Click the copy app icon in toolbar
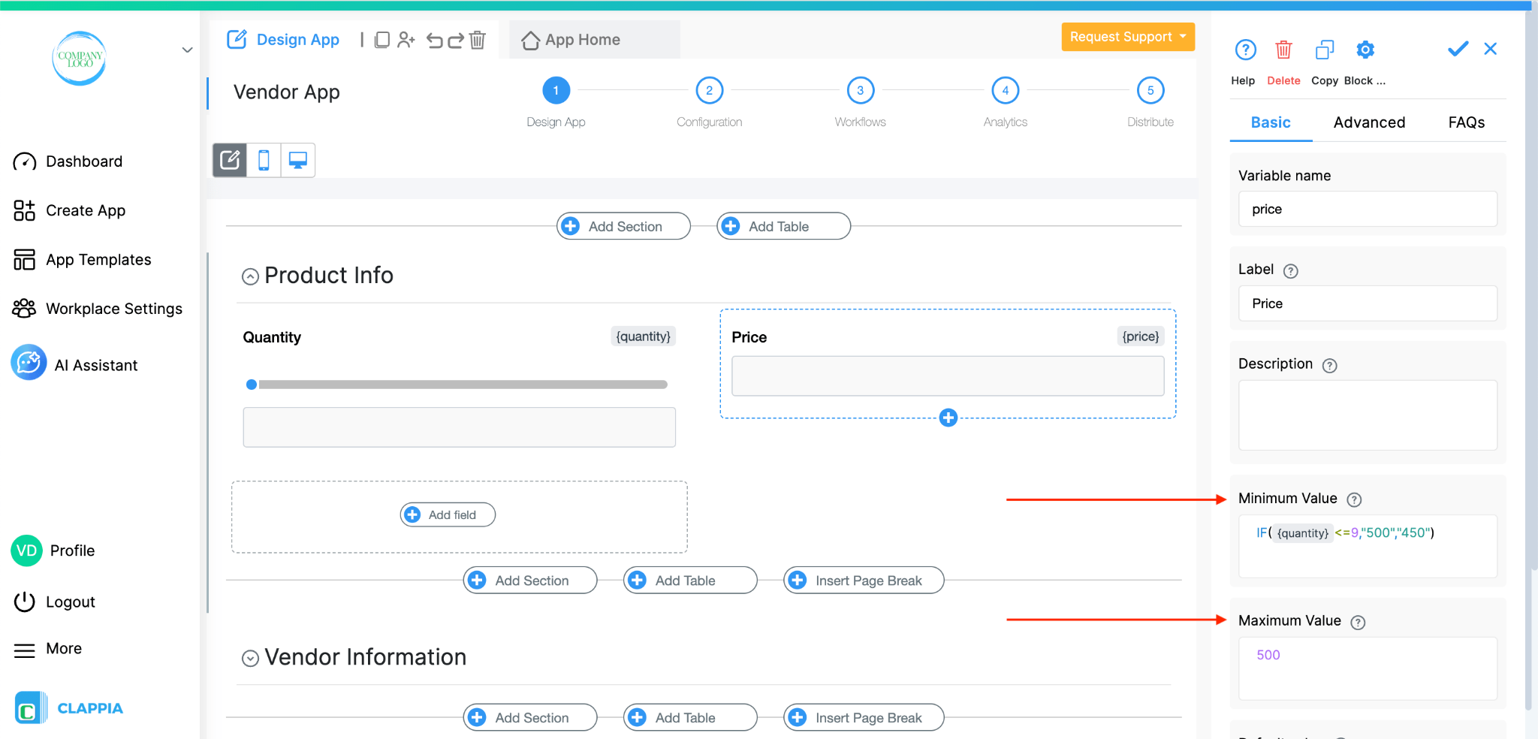 [x=382, y=40]
